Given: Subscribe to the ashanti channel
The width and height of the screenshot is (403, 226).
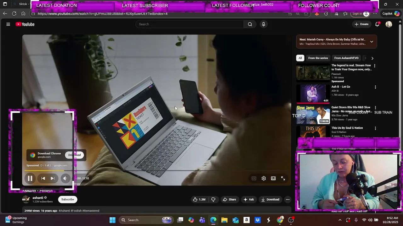Looking at the screenshot, I should [x=68, y=199].
